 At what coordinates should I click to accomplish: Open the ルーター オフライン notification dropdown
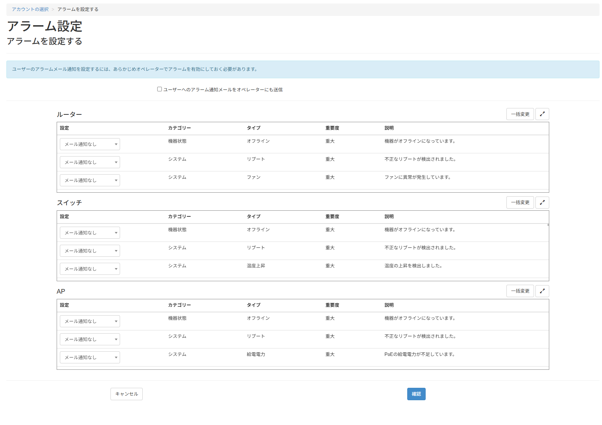90,144
